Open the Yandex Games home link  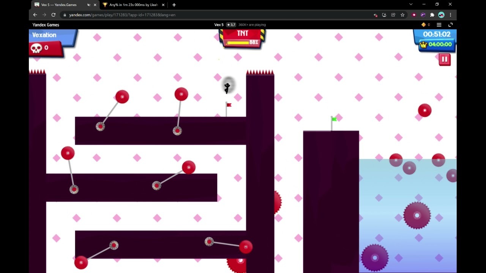(46, 25)
